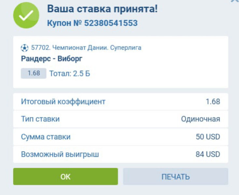Select the final coefficient value 1.68

pyautogui.click(x=213, y=101)
